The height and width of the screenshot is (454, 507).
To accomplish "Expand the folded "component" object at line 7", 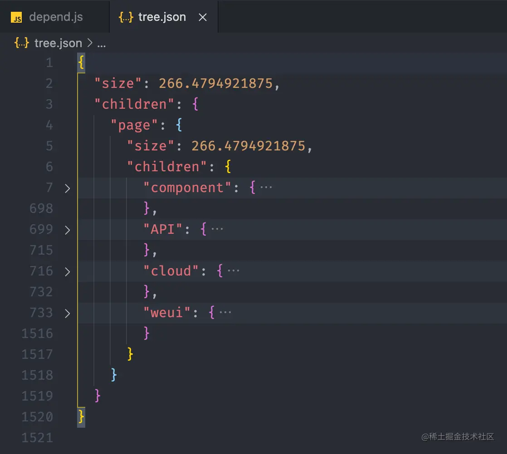I will point(67,188).
